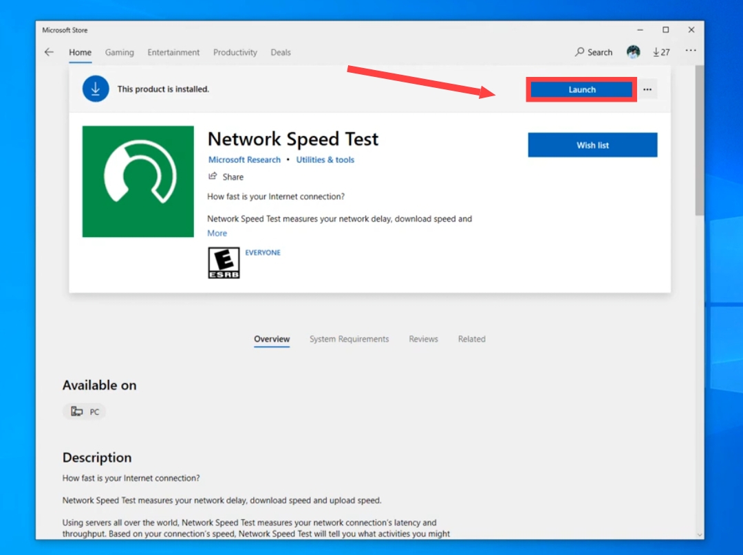Screen dimensions: 743x555
Task: Open the Entertainment tab
Action: pyautogui.click(x=173, y=52)
